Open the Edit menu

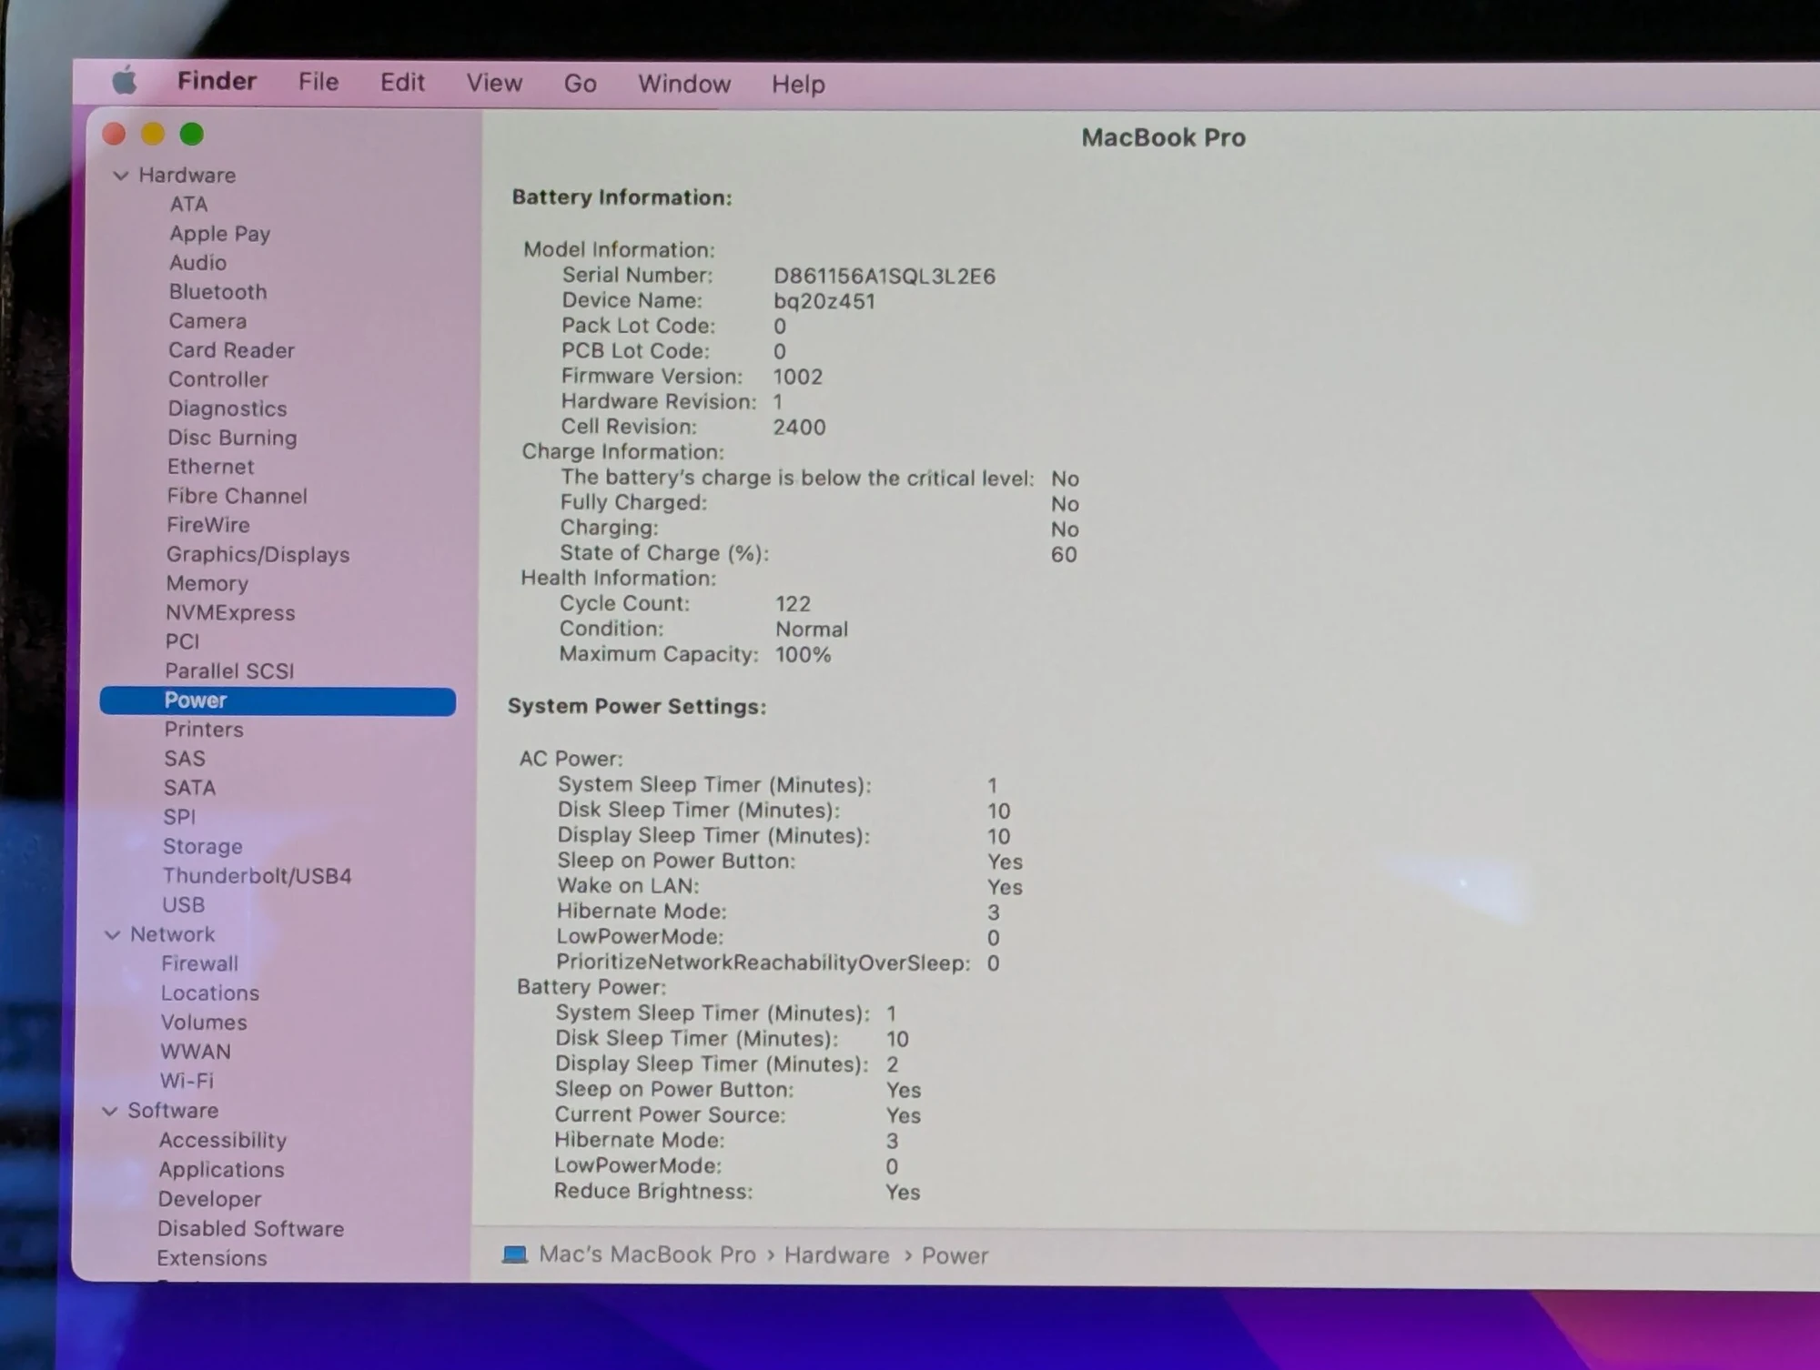coord(402,83)
